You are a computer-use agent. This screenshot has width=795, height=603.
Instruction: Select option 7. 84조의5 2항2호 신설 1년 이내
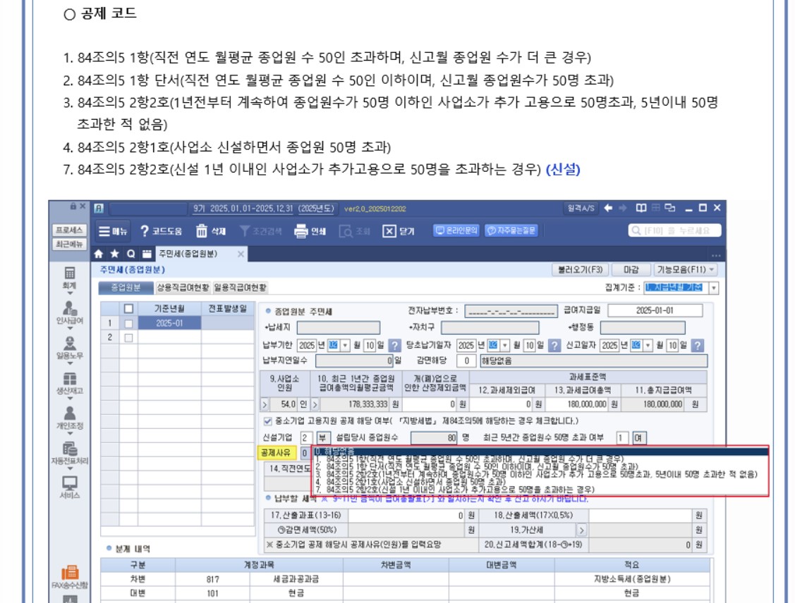click(540, 490)
